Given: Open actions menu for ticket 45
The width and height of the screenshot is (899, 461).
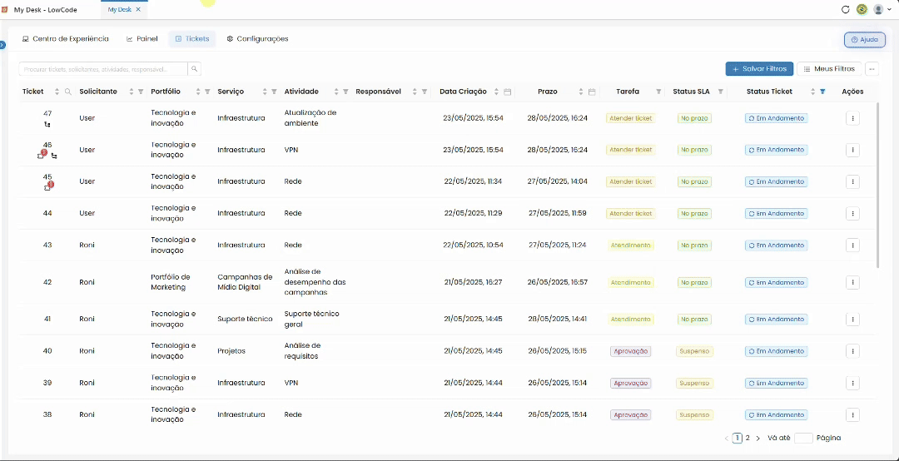Looking at the screenshot, I should point(852,181).
